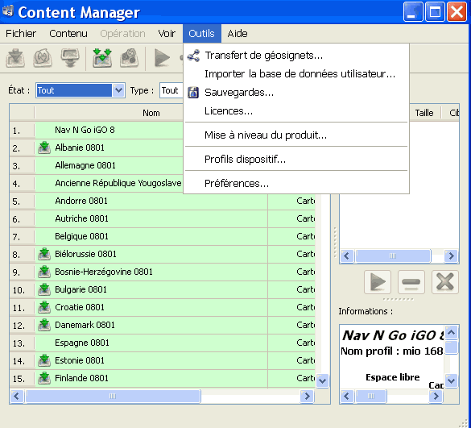Screen dimensions: 471x428
Task: Click the download icon beside Bulgarie 0801
Action: [x=44, y=289]
